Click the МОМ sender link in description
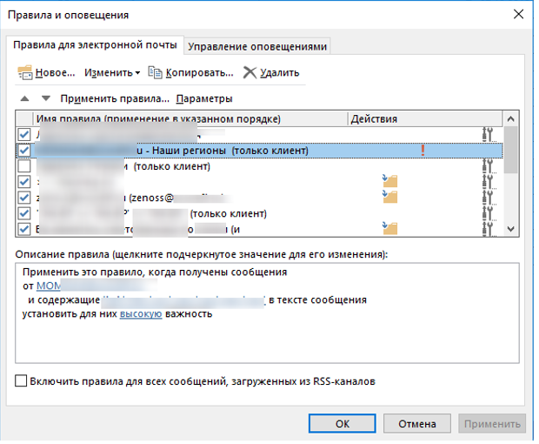 coord(49,286)
